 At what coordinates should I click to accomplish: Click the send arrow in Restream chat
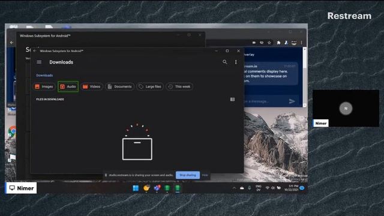pyautogui.click(x=292, y=101)
